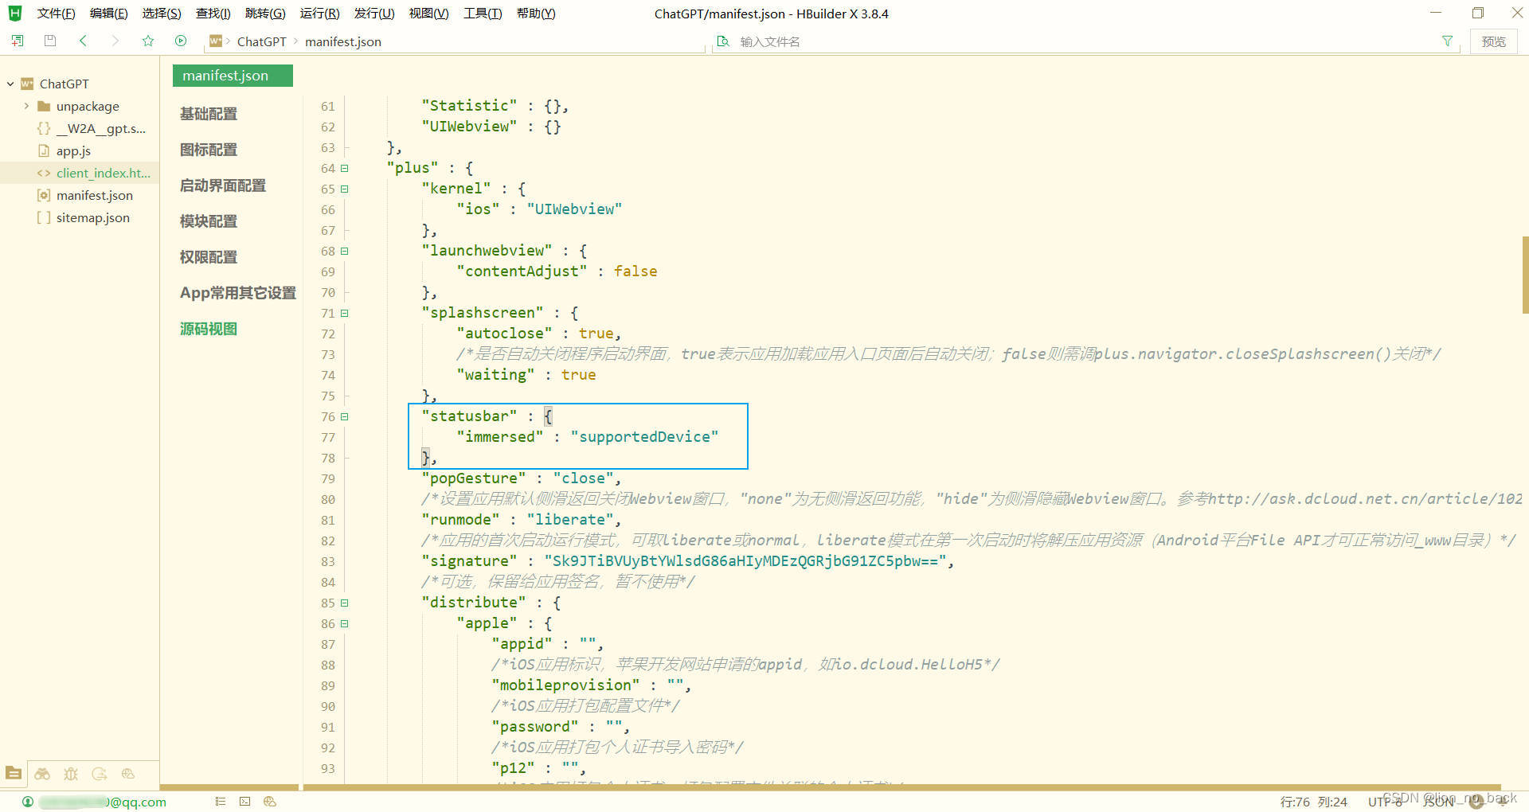Click the file search icon
The height and width of the screenshot is (812, 1529).
723,41
